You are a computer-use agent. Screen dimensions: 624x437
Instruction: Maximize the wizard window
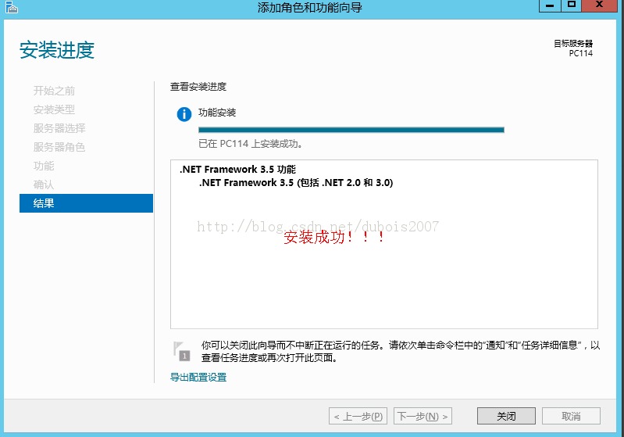point(572,5)
